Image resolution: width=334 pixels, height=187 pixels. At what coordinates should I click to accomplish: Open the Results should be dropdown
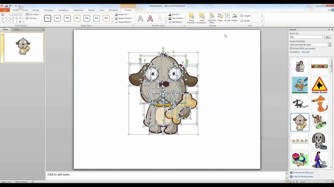coord(329,45)
